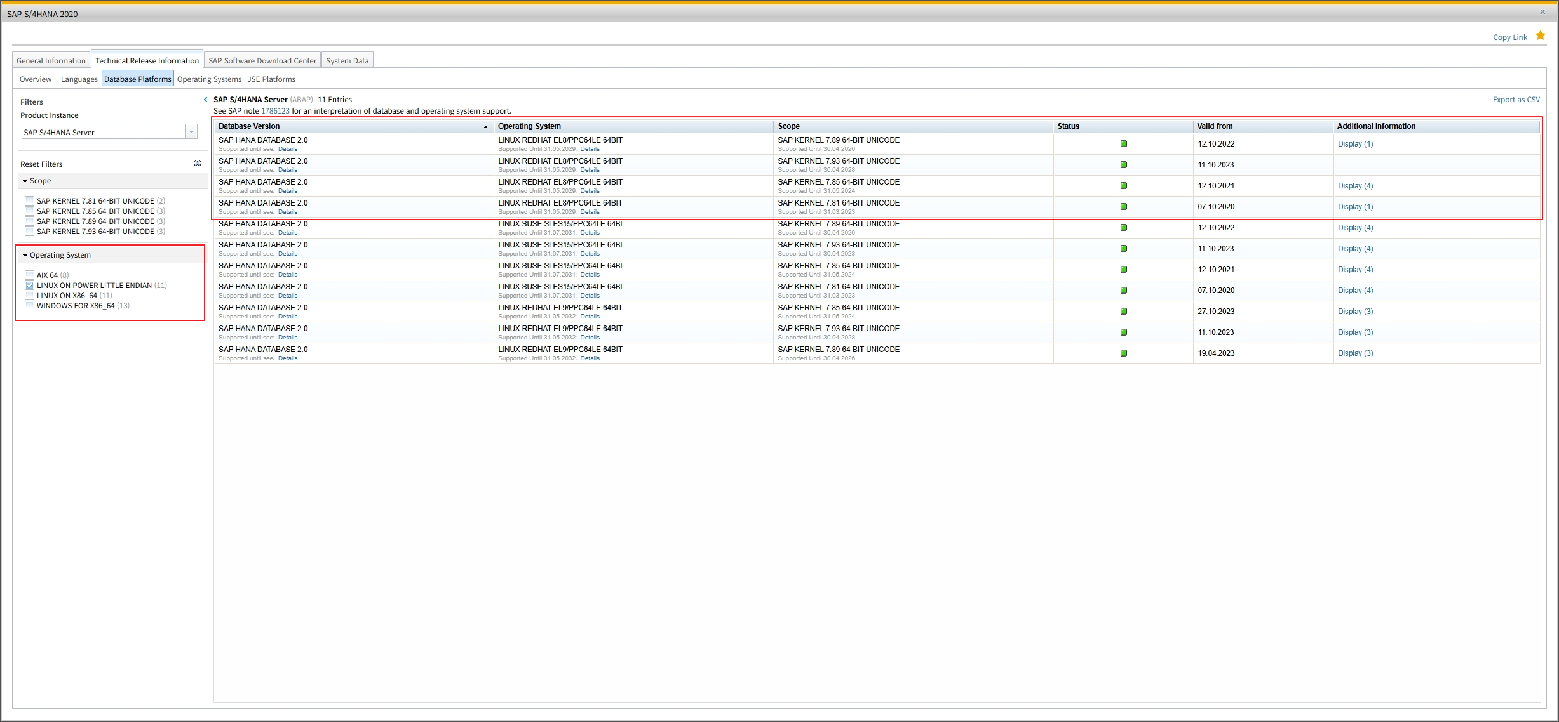This screenshot has height=722, width=1559.
Task: Click the Operating System column header
Action: pos(633,126)
